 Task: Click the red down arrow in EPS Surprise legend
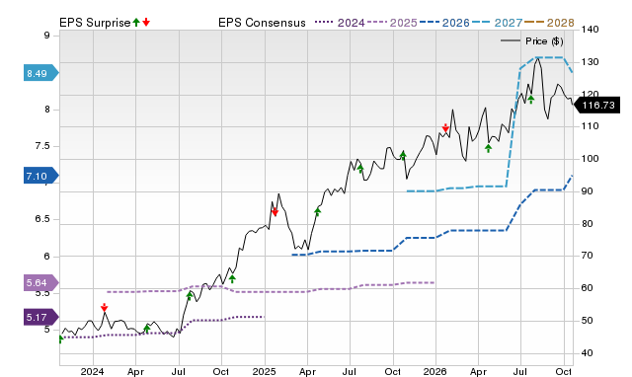click(146, 22)
